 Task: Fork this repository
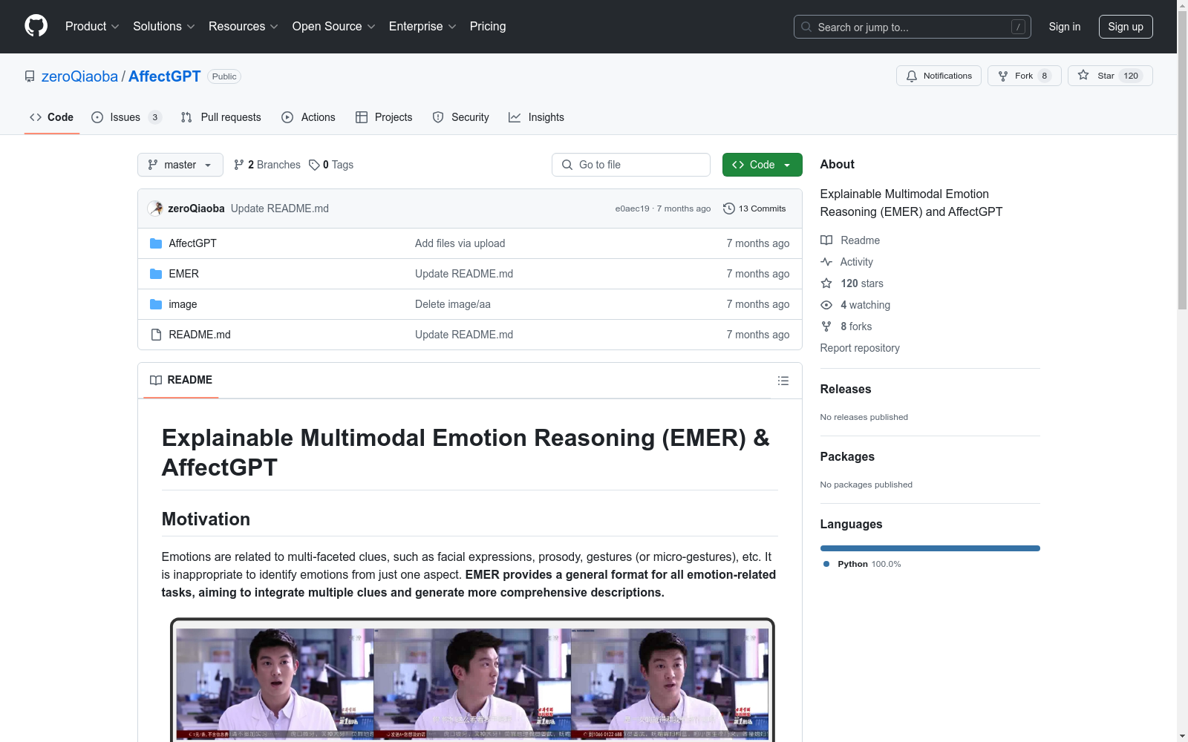(1024, 76)
